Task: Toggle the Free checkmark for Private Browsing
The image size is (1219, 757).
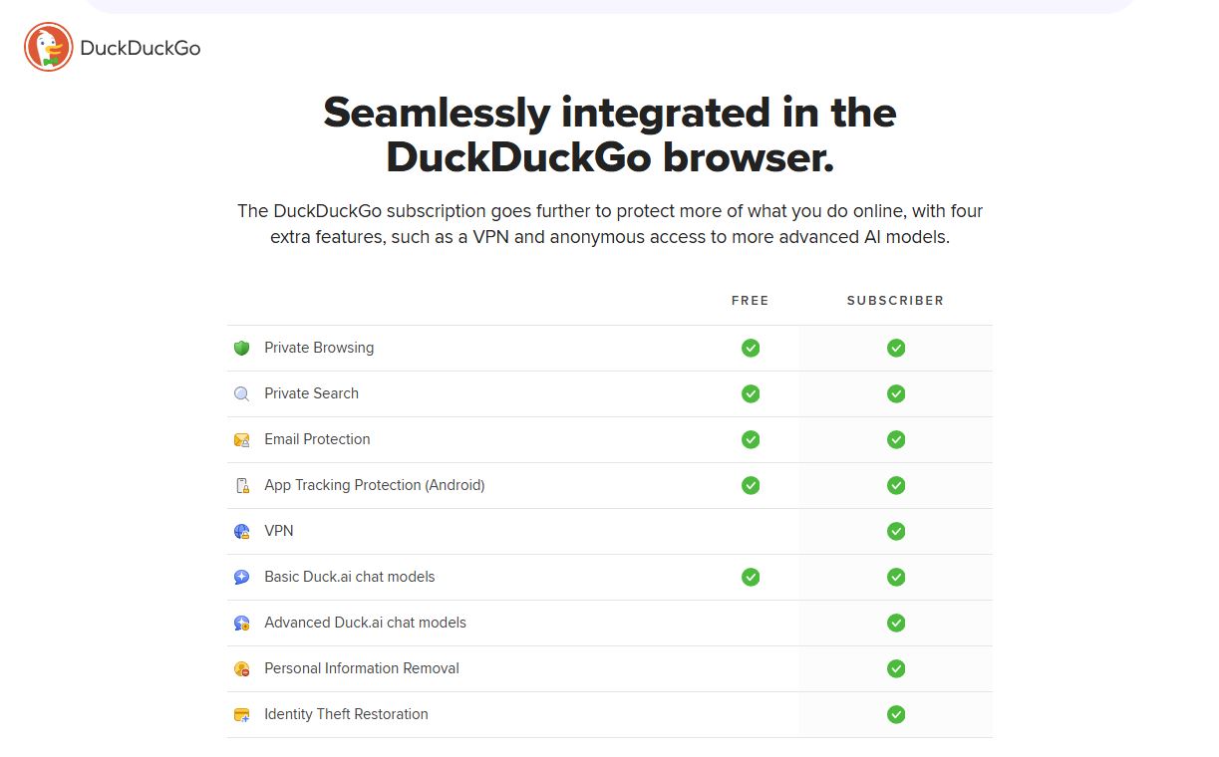Action: 751,348
